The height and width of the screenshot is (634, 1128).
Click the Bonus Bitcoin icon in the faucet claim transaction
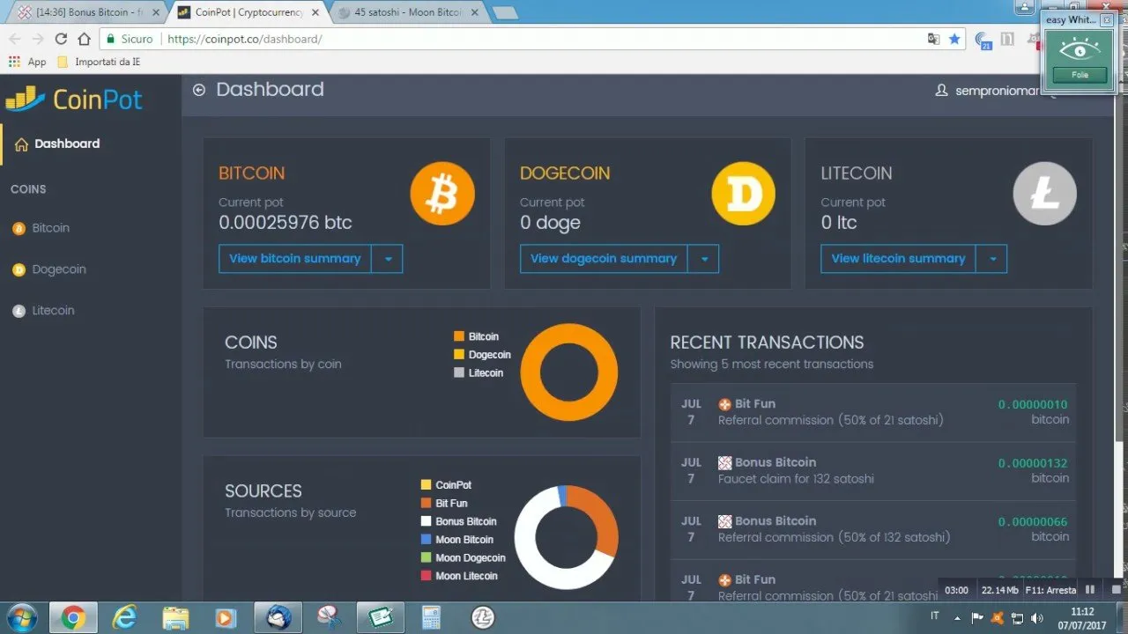pos(725,462)
